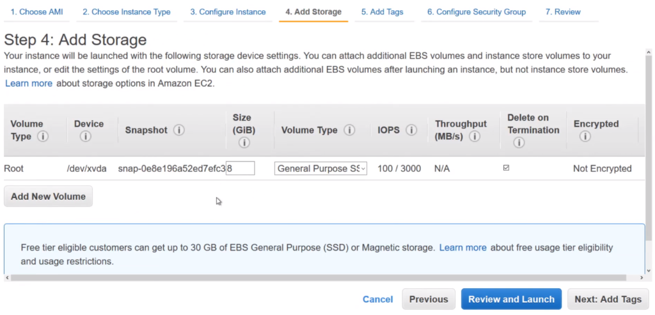The width and height of the screenshot is (655, 315).
Task: Click Next: Add Tags button
Action: tap(608, 299)
